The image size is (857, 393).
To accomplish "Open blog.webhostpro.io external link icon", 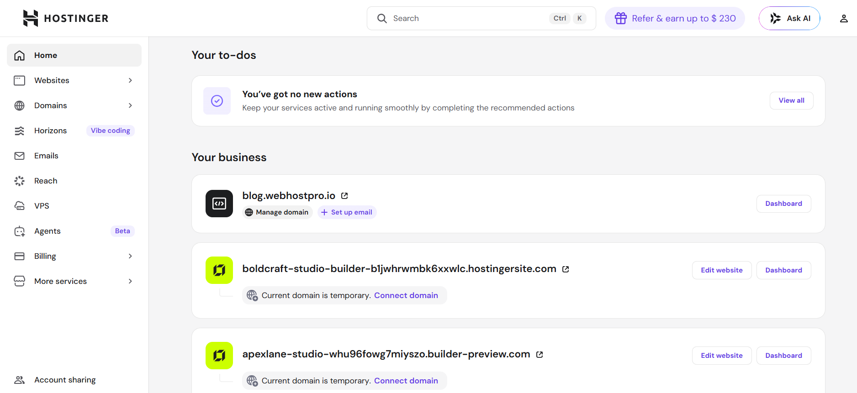I will (344, 196).
